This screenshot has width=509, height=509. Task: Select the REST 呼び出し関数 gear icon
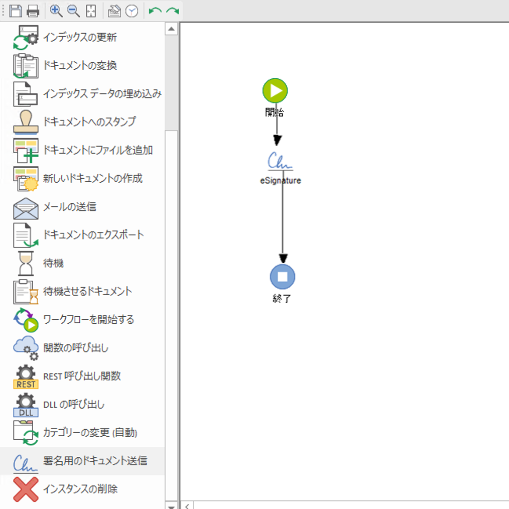pyautogui.click(x=26, y=376)
